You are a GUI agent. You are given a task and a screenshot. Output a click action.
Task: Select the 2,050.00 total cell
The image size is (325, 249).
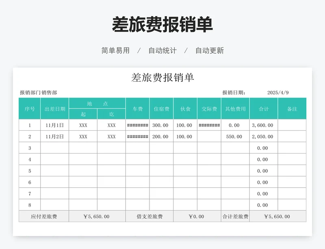click(264, 136)
